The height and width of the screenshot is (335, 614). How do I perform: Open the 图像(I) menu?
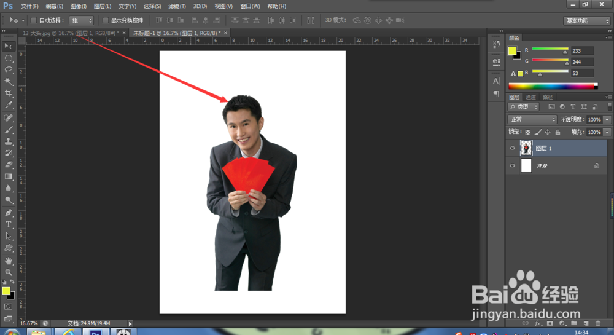tap(79, 6)
